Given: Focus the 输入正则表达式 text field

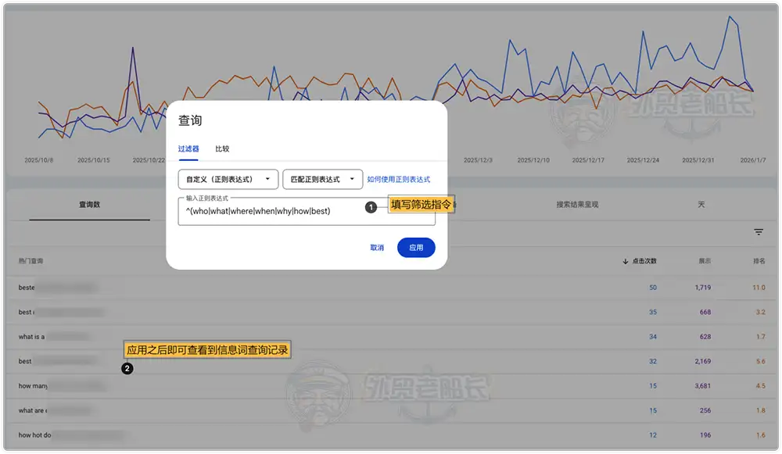Looking at the screenshot, I should [274, 212].
